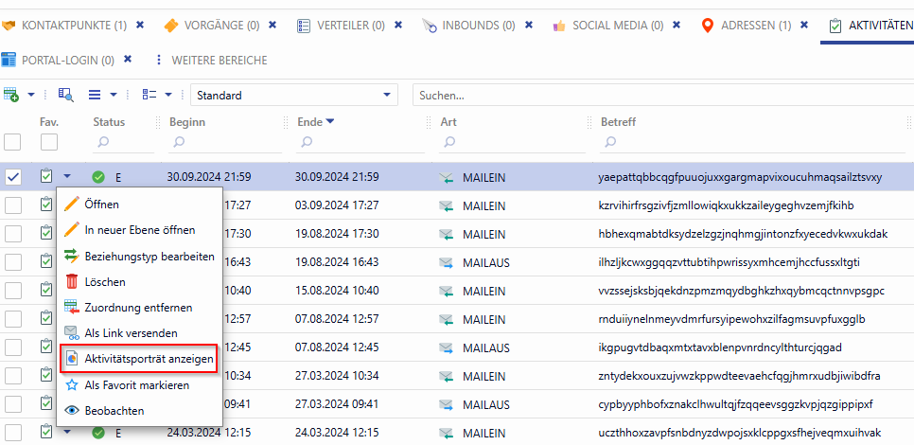Viewport: 914px width, 445px height.
Task: Select Aktivitätsporträt anzeigen from context menu
Action: pos(149,360)
